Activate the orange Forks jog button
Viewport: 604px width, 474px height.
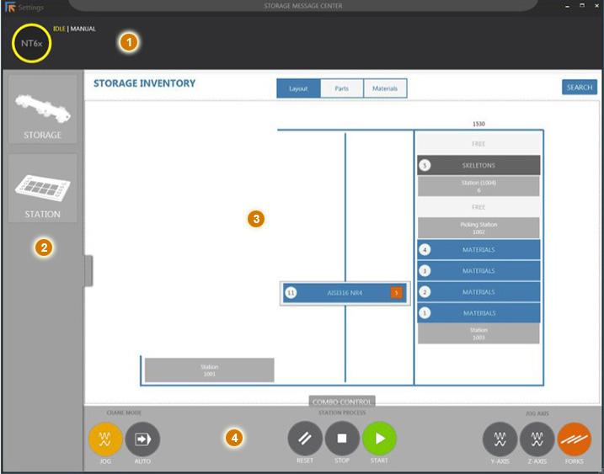[x=574, y=439]
